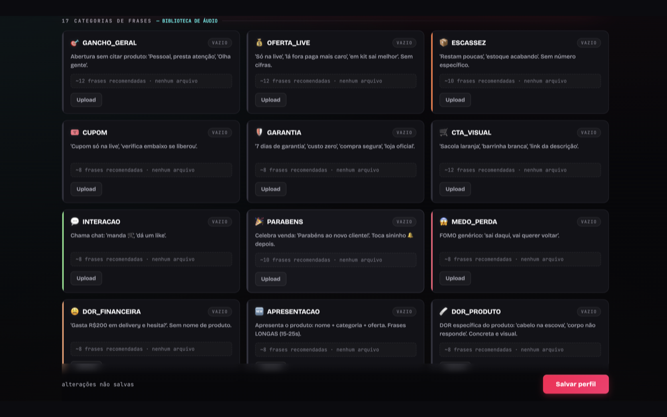Click the shield icon beside GARANTIA

(x=259, y=132)
